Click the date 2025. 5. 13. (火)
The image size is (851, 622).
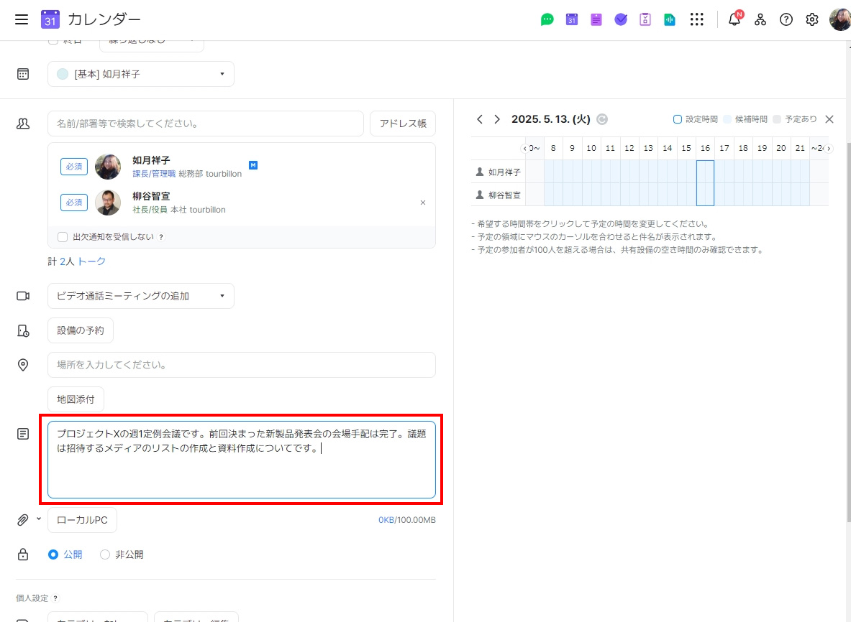(550, 119)
